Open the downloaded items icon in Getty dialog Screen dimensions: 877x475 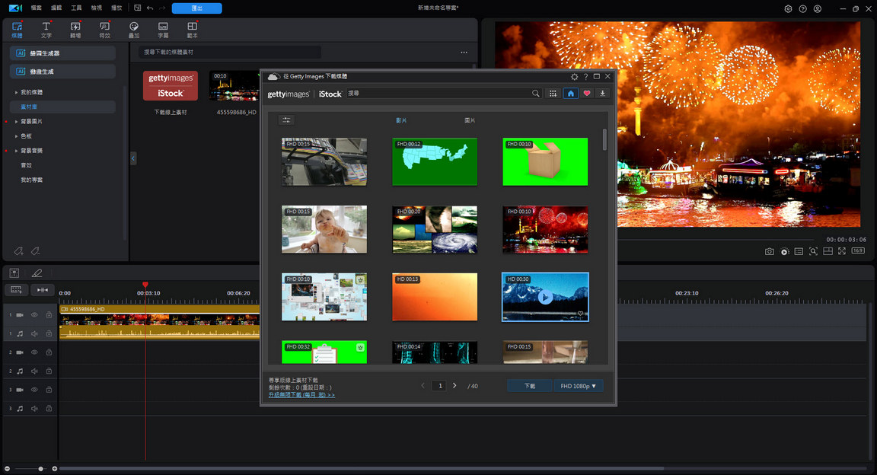pyautogui.click(x=602, y=94)
